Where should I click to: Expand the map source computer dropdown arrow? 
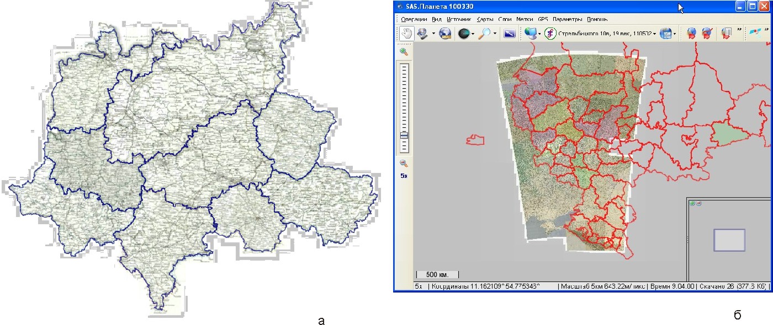point(539,34)
